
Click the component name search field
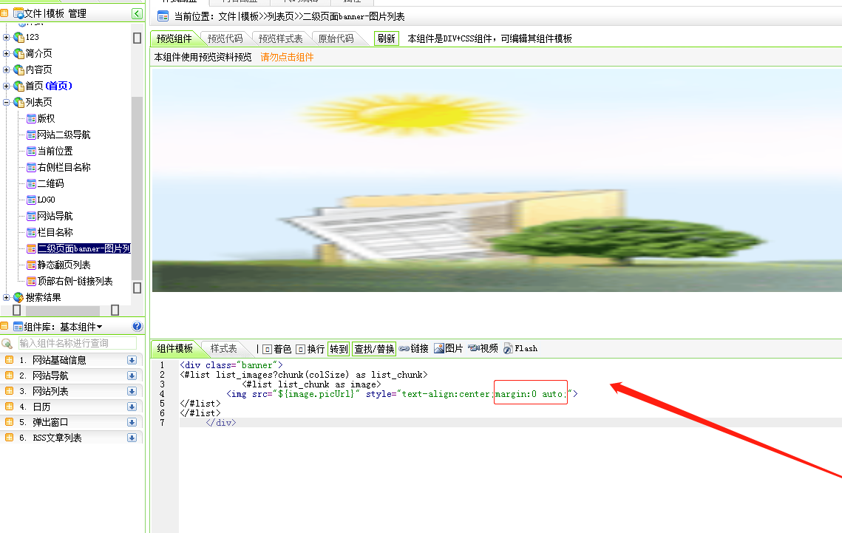(x=77, y=343)
